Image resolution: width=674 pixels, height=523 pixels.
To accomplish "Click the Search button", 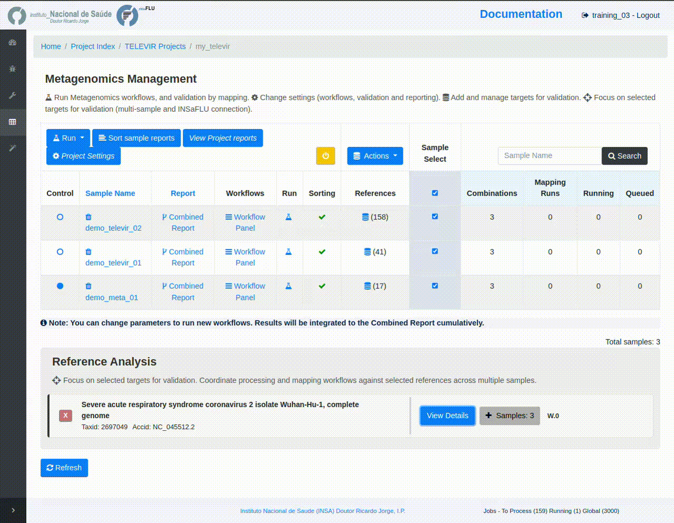I will pyautogui.click(x=624, y=156).
